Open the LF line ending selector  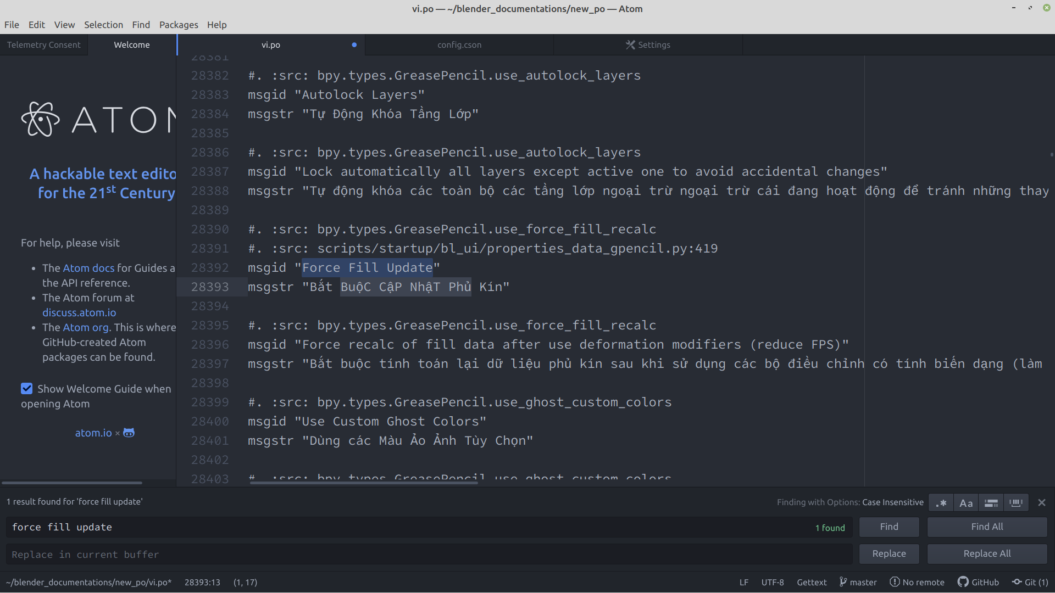click(x=743, y=582)
